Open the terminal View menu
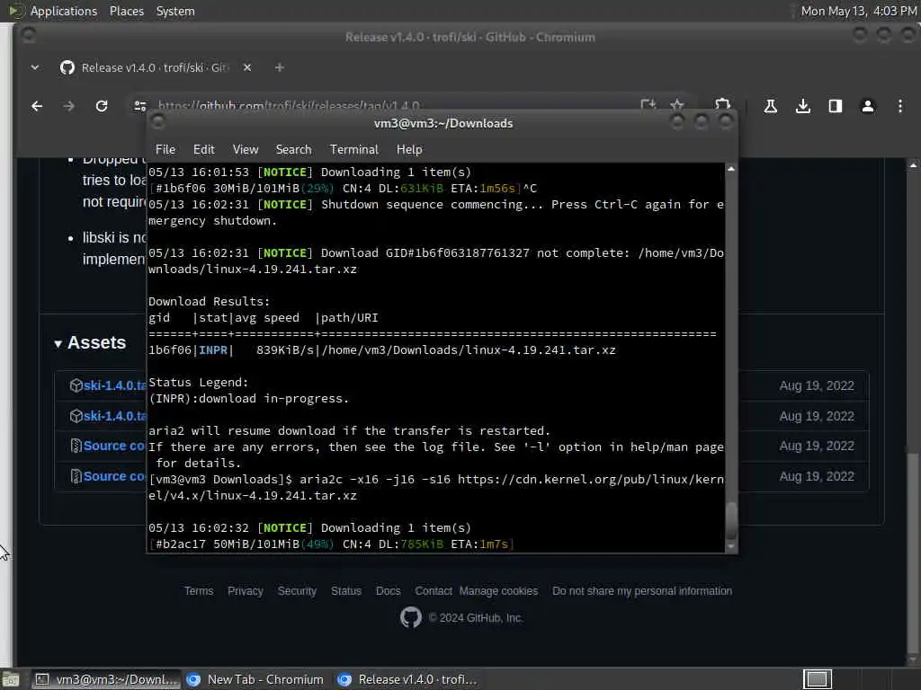This screenshot has width=921, height=690. [246, 150]
